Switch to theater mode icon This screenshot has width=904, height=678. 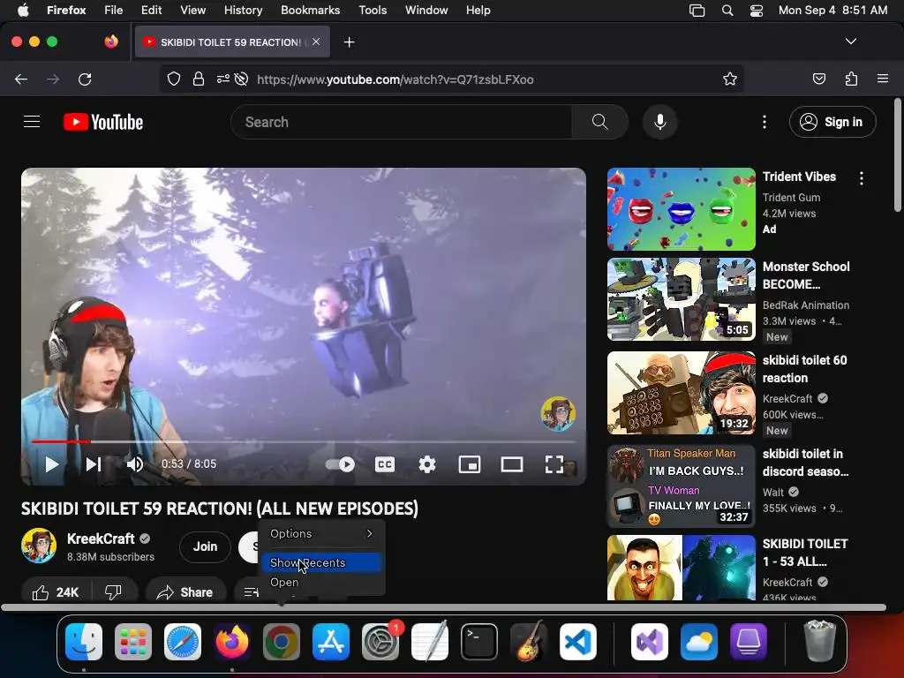point(512,464)
